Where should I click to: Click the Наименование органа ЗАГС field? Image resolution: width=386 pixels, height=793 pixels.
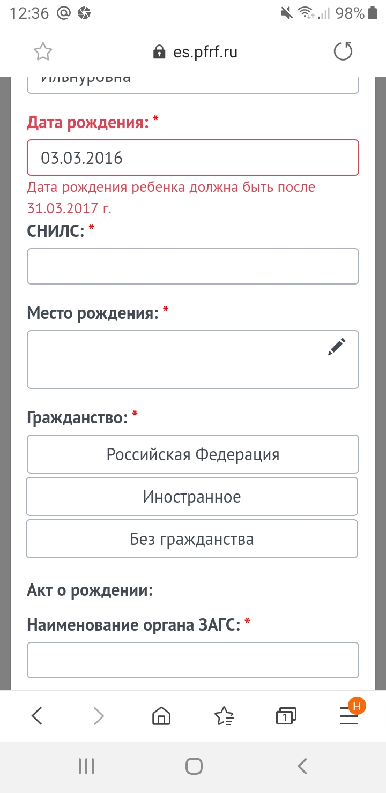coord(193,660)
